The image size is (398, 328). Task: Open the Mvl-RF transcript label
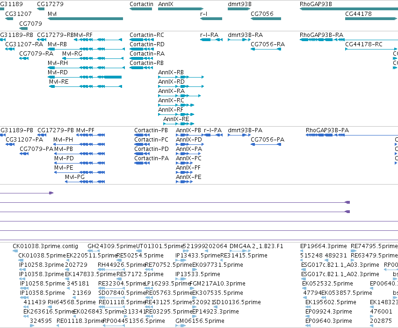[84, 35]
